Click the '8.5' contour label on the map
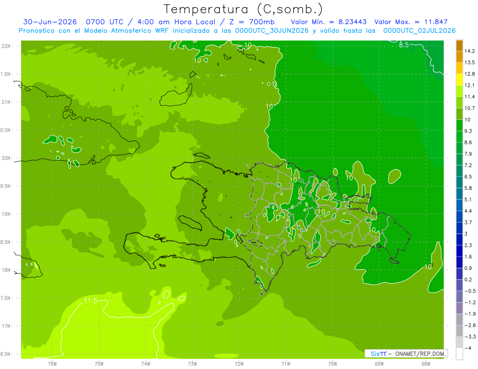 click(404, 45)
